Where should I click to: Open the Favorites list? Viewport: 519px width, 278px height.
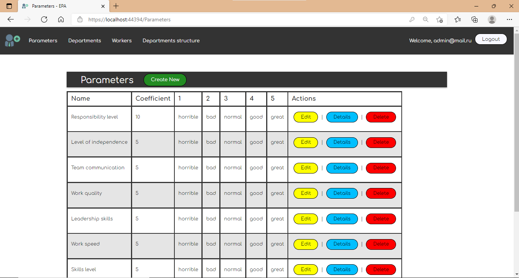pyautogui.click(x=458, y=19)
